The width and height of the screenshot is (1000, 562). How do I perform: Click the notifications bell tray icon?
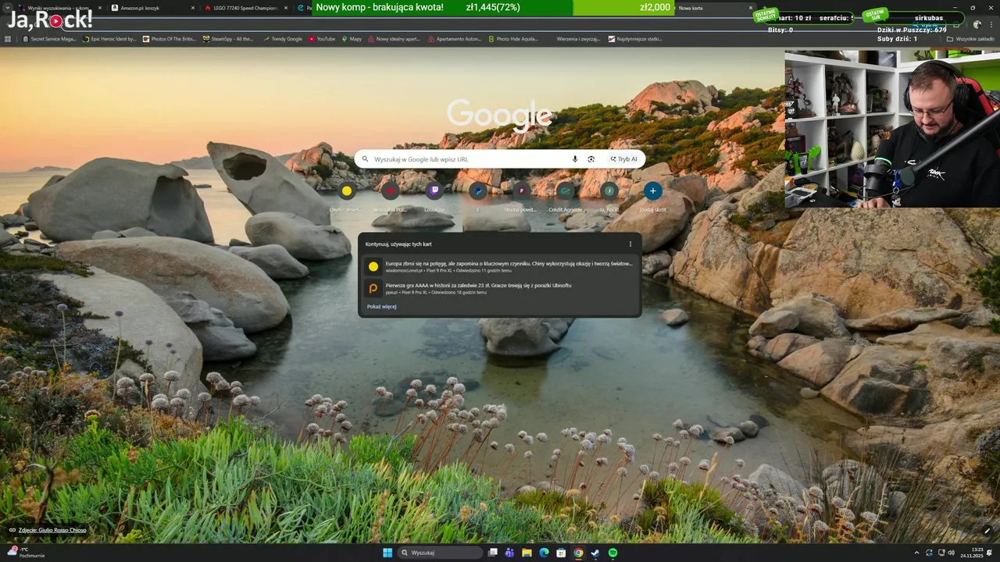pyautogui.click(x=990, y=553)
